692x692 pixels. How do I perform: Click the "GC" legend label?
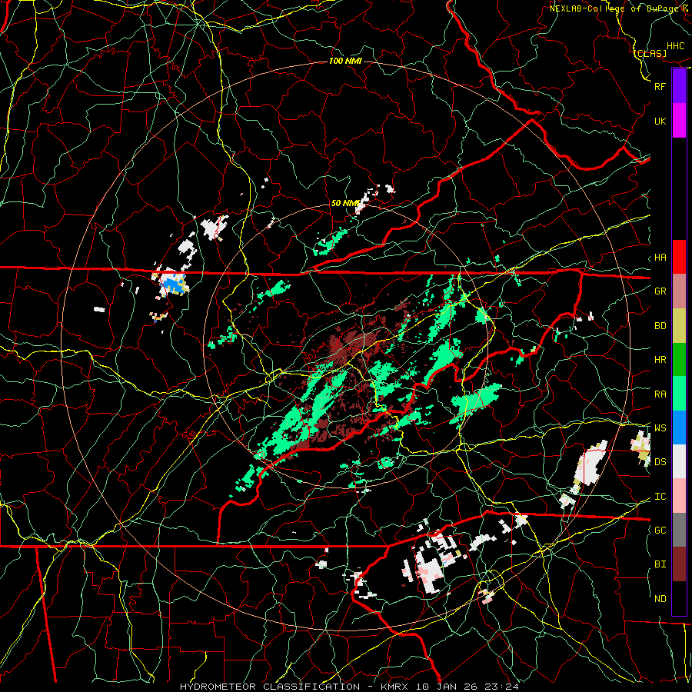click(x=660, y=531)
